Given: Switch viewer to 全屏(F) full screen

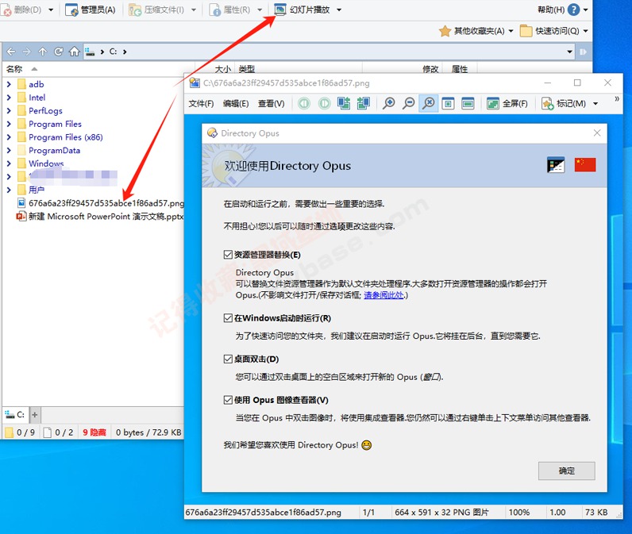Looking at the screenshot, I should [x=507, y=103].
